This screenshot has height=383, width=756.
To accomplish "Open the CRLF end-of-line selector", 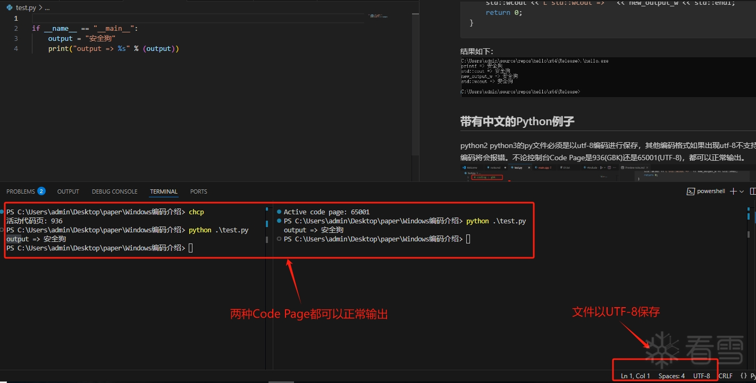I will pos(725,376).
